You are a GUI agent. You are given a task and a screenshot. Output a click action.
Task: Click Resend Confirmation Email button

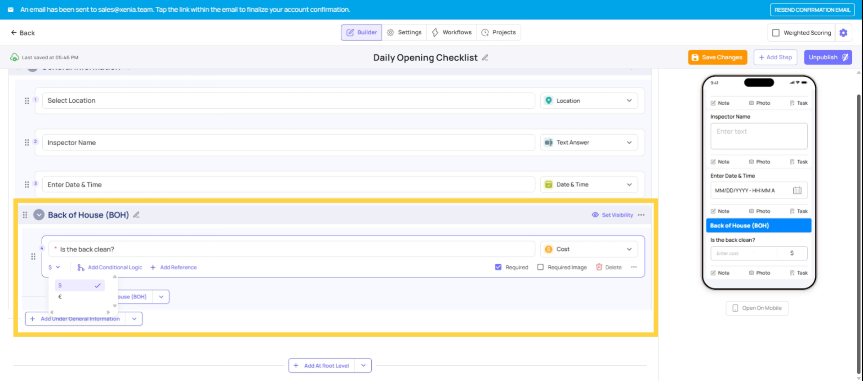812,10
